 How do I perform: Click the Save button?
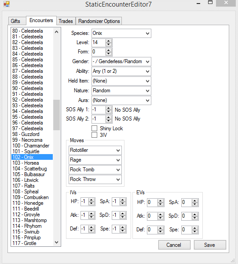tap(210, 245)
